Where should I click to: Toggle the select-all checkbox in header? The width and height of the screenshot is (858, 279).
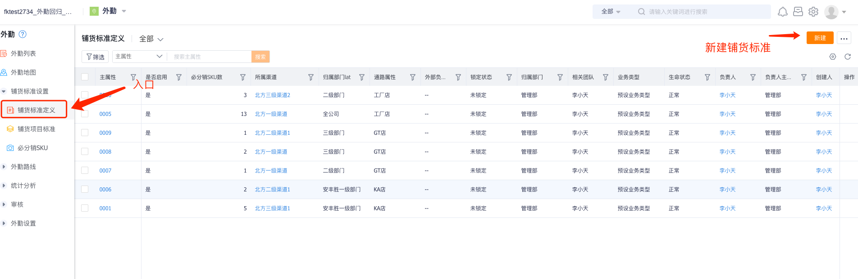point(85,77)
